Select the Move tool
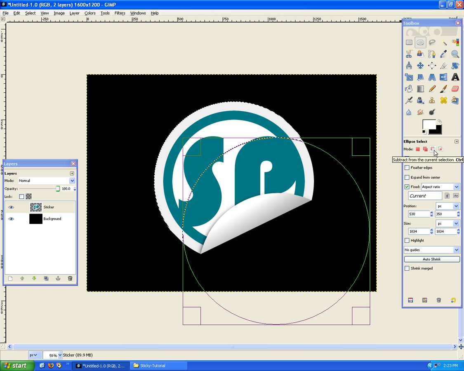 pyautogui.click(x=421, y=66)
